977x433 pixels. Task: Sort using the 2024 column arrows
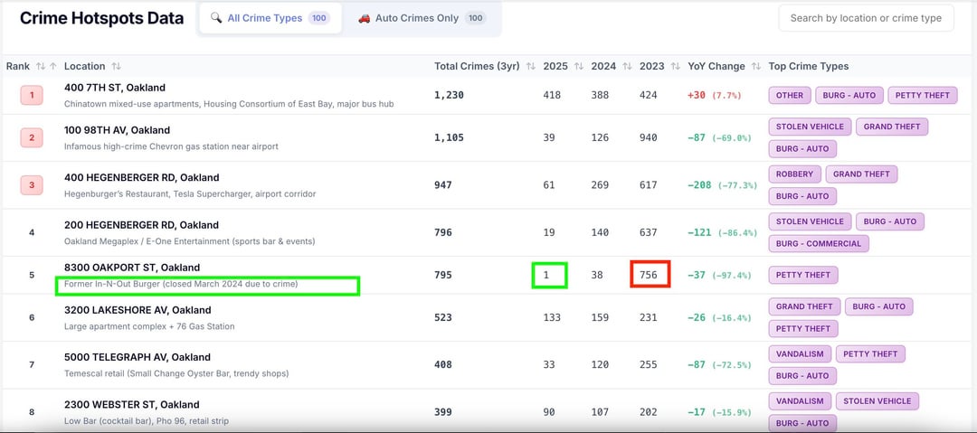coord(626,66)
